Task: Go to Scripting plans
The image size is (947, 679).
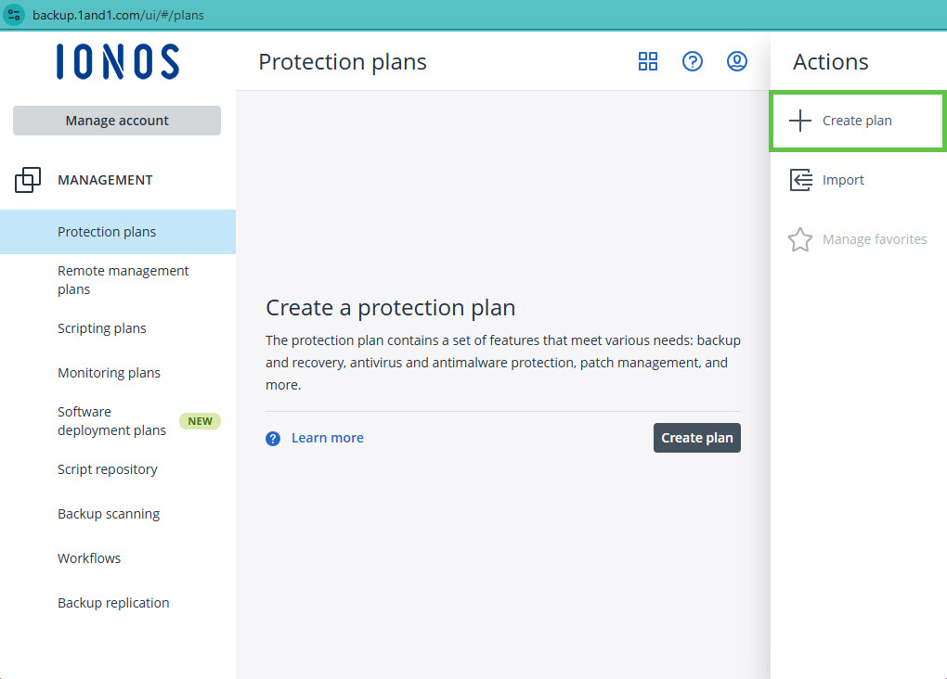Action: click(102, 328)
